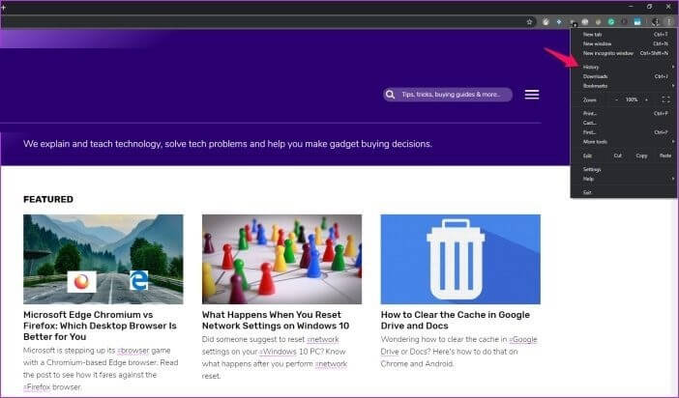Open Chrome's three-dot menu button
Viewport: 679px width, 398px height.
(669, 21)
